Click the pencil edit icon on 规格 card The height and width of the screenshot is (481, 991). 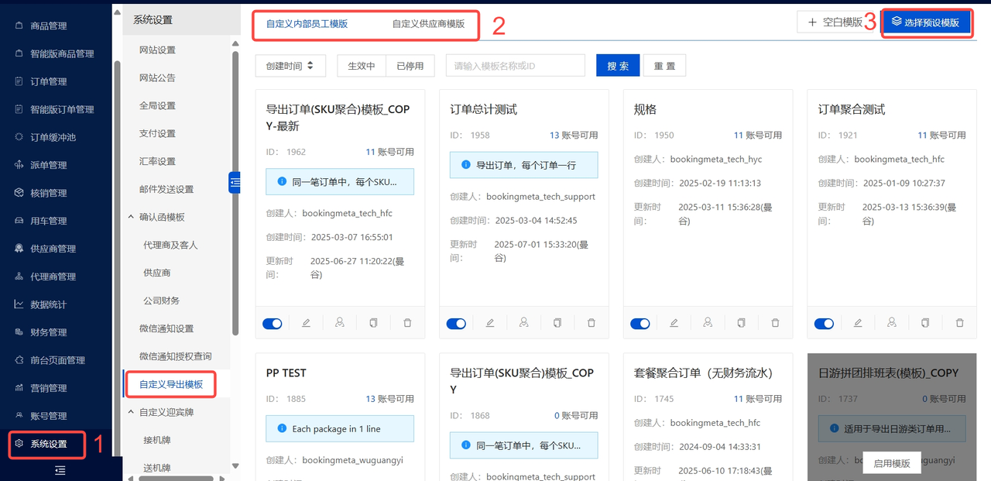pyautogui.click(x=674, y=323)
